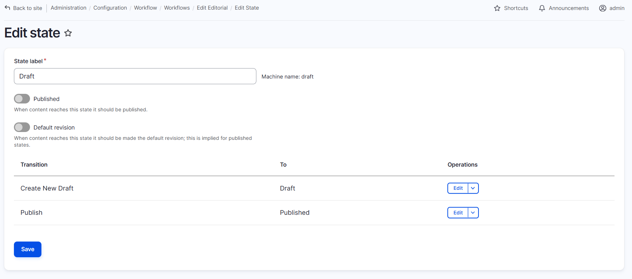Open the Administration breadcrumb link

point(69,8)
